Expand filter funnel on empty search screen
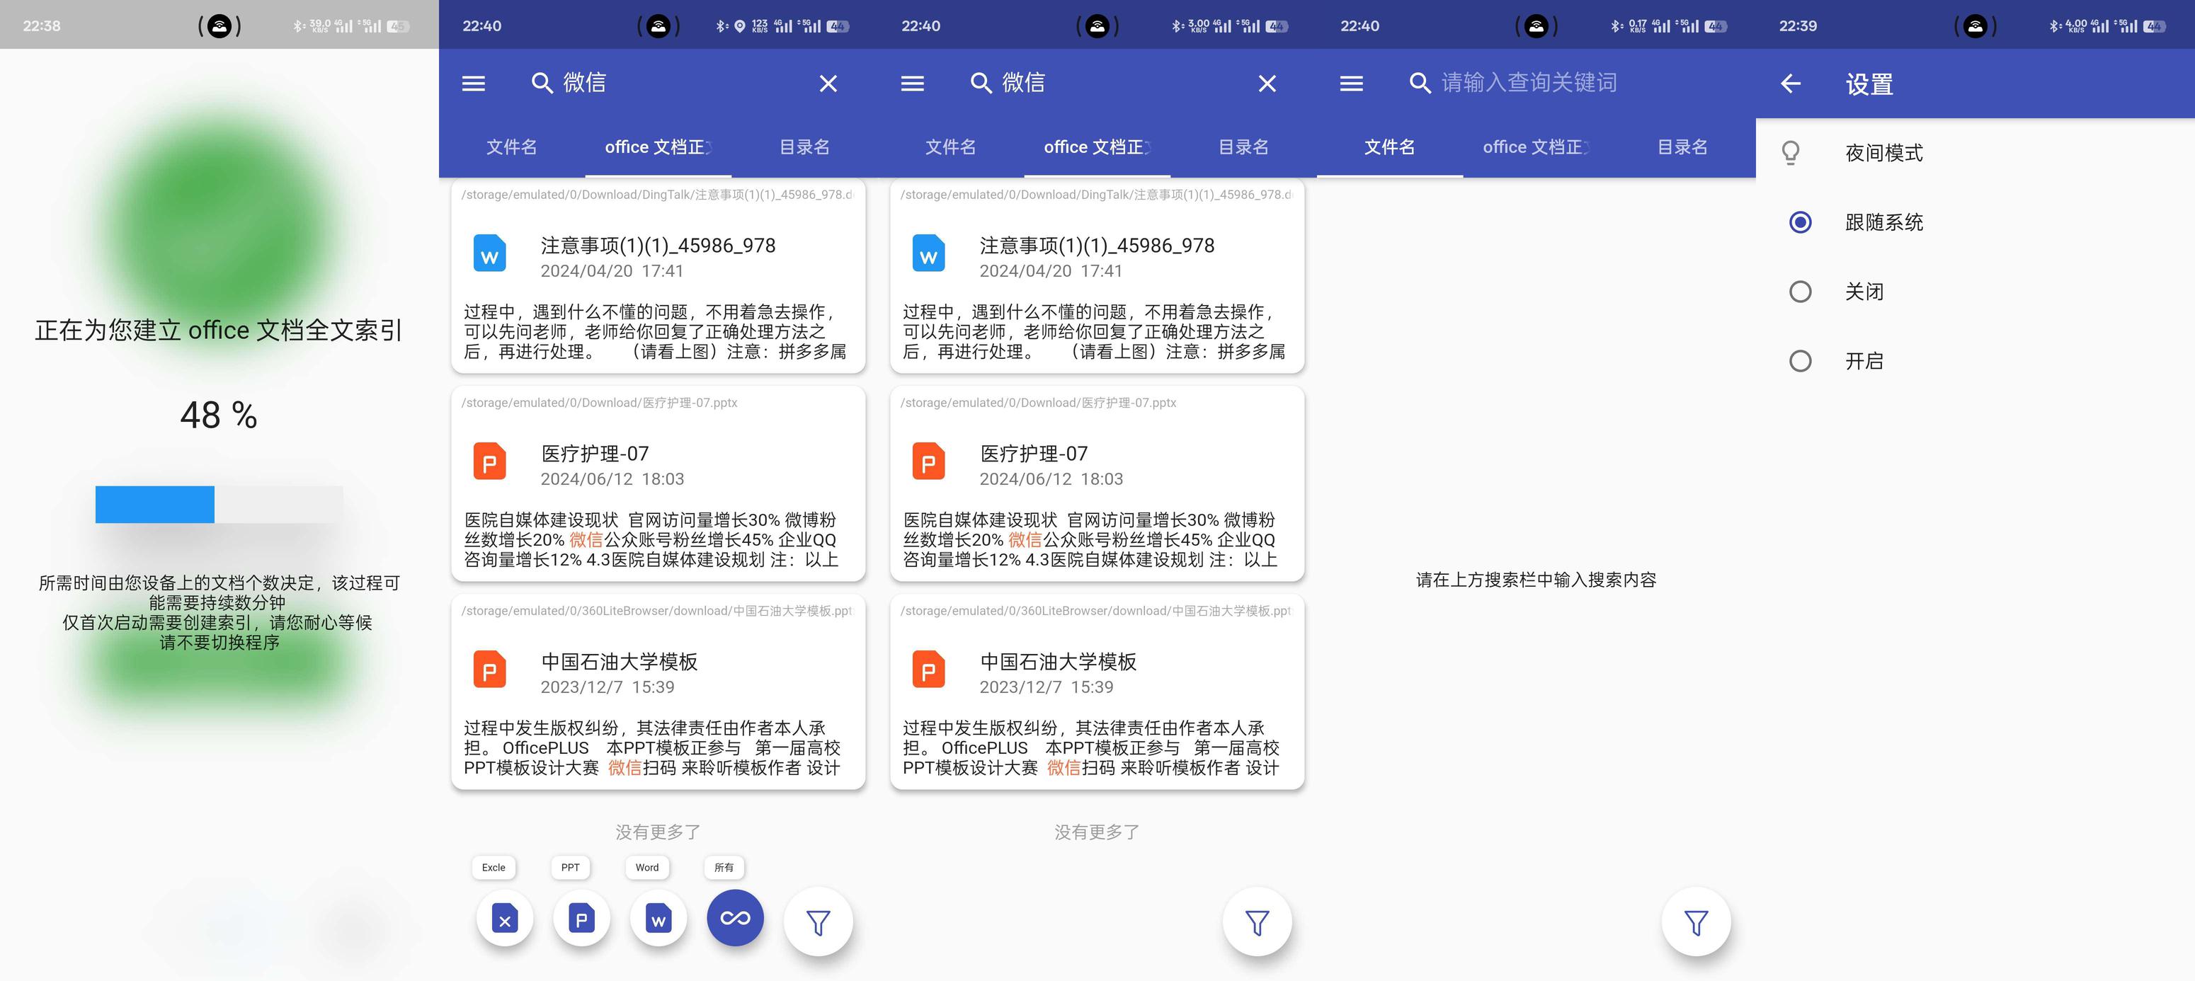Screen dimensions: 2195x981 tap(1696, 923)
